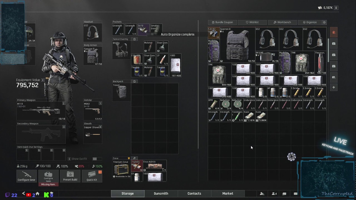
Task: Select the AP pills showing 5/6
Action: 273,92
